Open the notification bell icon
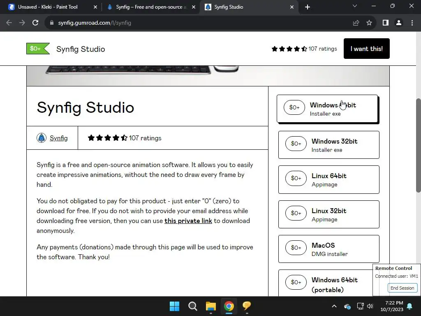Screen dimensions: 421x316 [x=410, y=306]
